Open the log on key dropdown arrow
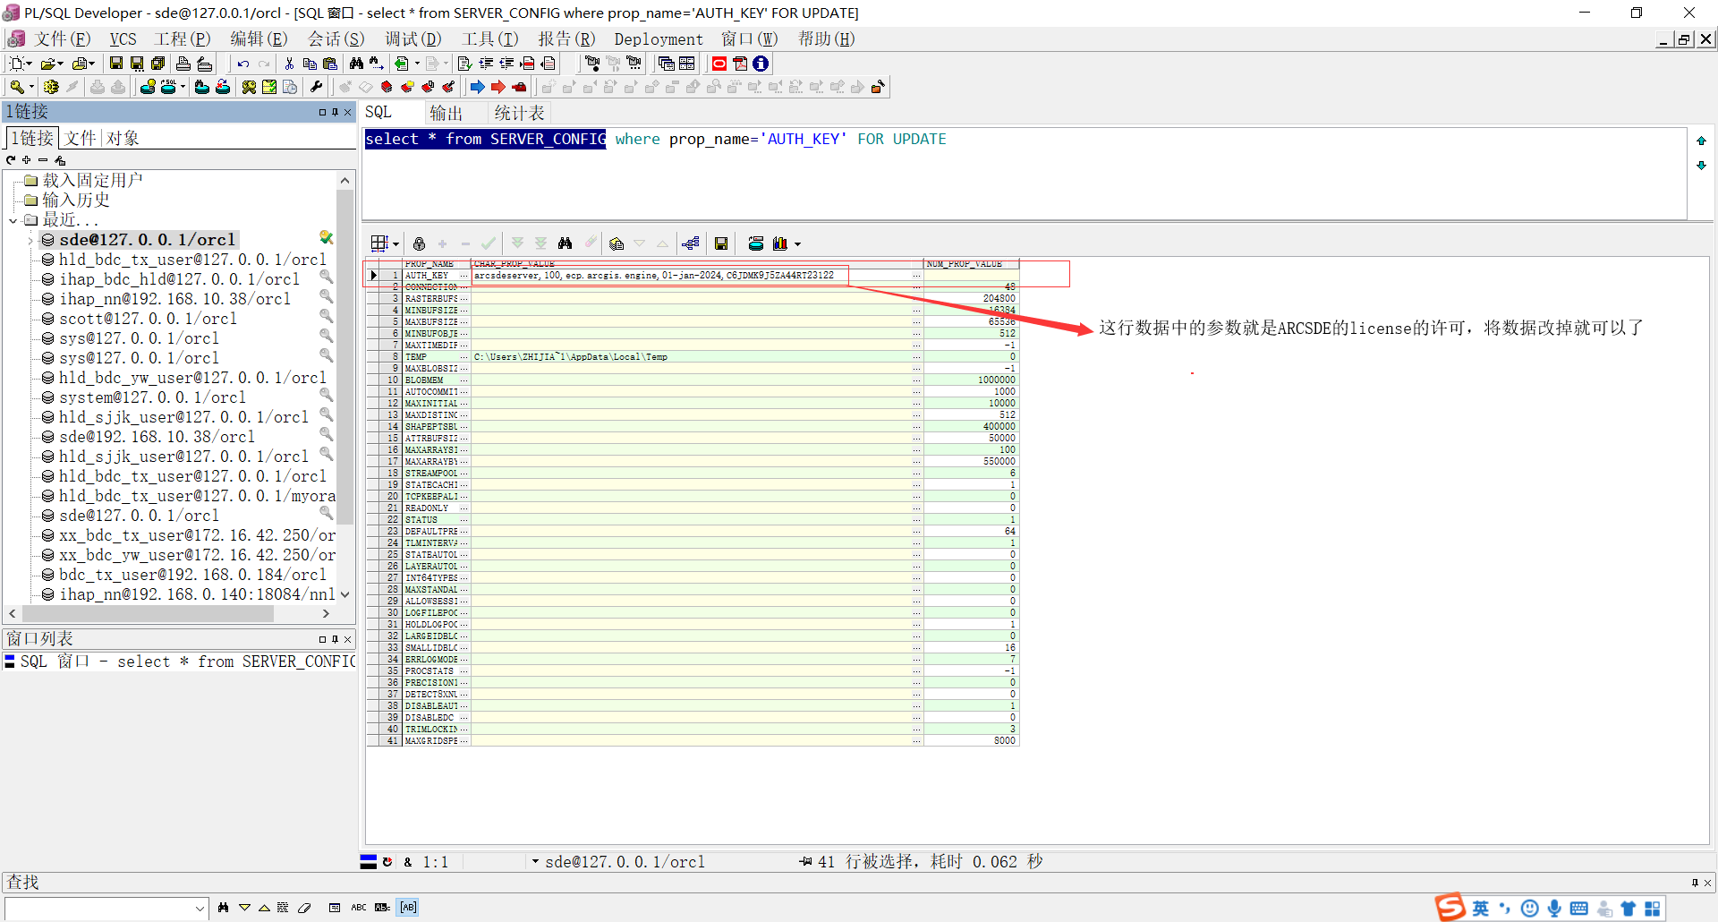 coord(31,87)
